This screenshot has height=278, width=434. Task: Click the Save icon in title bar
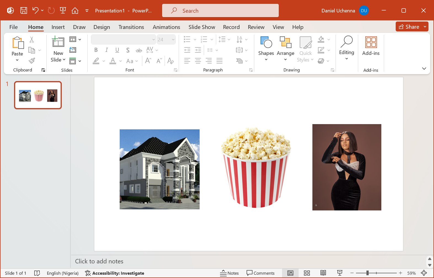click(x=24, y=10)
